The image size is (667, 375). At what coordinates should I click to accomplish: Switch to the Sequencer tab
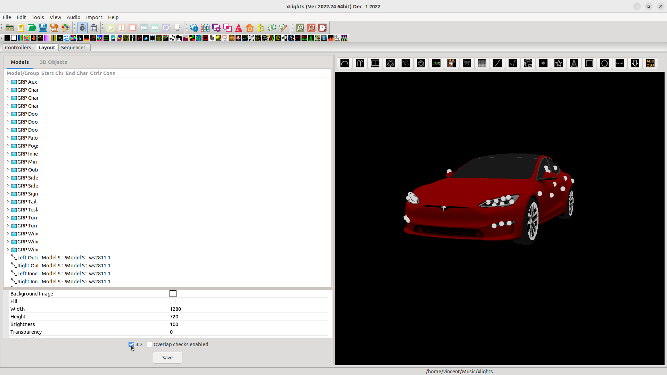(x=73, y=48)
